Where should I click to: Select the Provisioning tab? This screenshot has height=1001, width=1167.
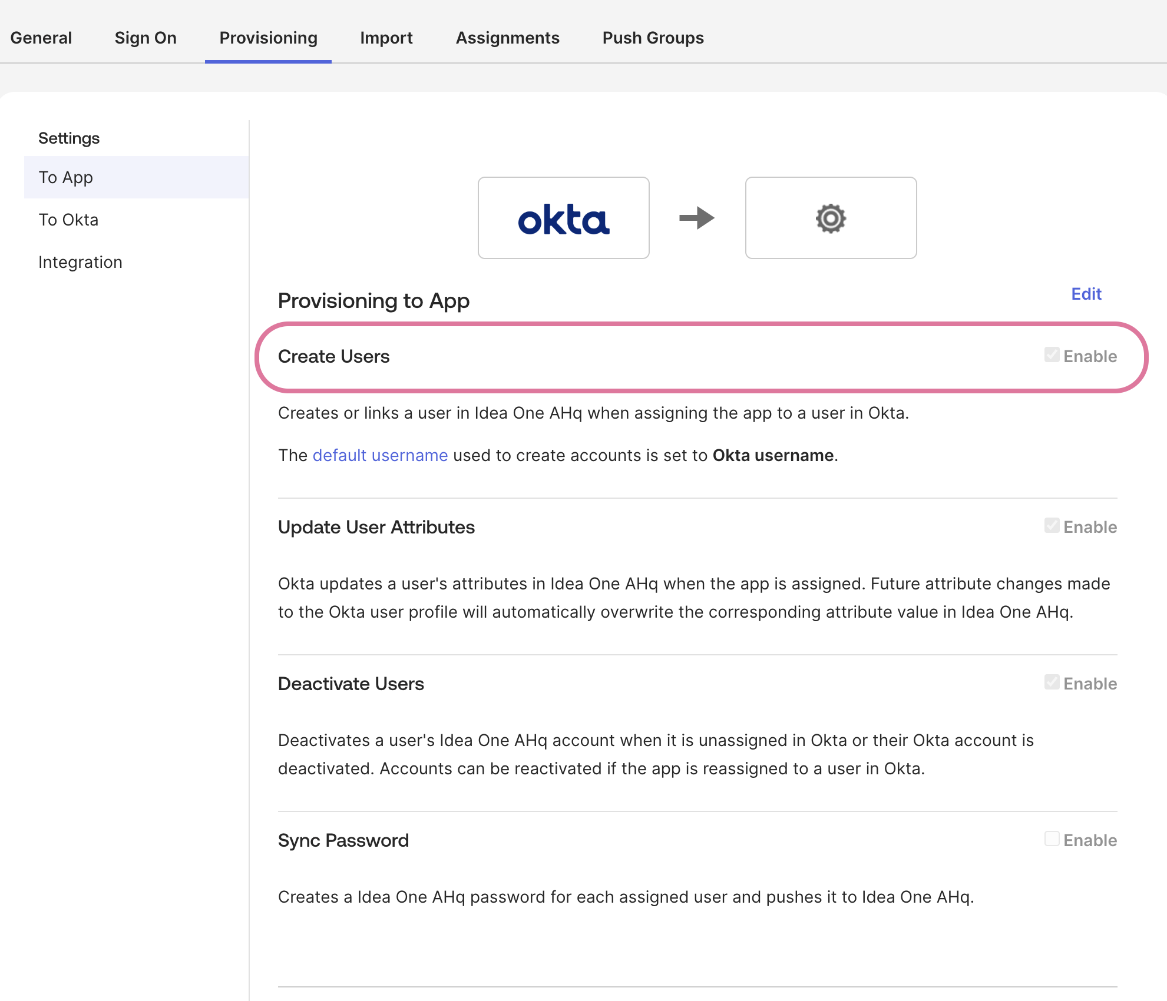[268, 38]
